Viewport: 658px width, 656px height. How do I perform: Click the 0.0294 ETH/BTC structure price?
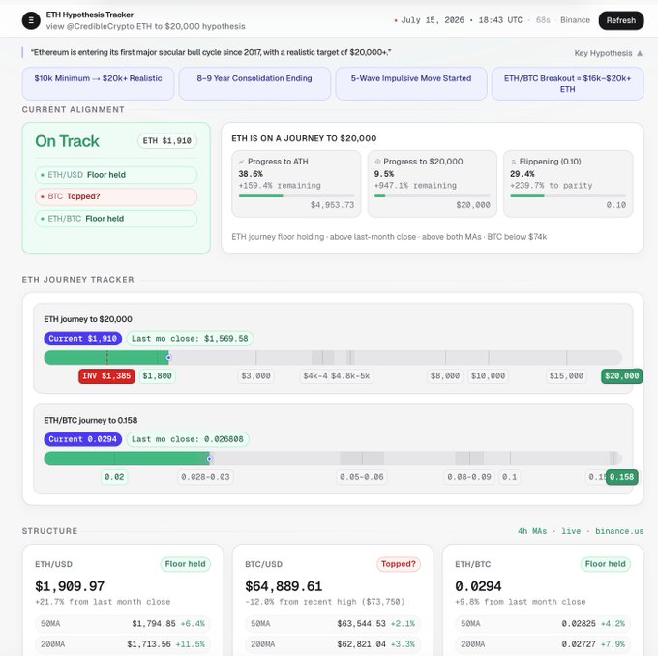click(x=478, y=586)
